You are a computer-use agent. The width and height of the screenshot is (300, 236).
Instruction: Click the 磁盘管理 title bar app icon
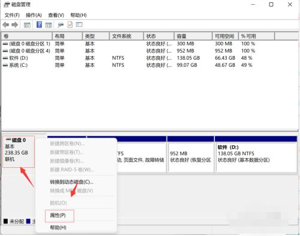pyautogui.click(x=7, y=5)
